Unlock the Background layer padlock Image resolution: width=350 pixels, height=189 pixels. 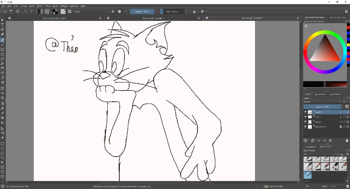click(x=341, y=127)
